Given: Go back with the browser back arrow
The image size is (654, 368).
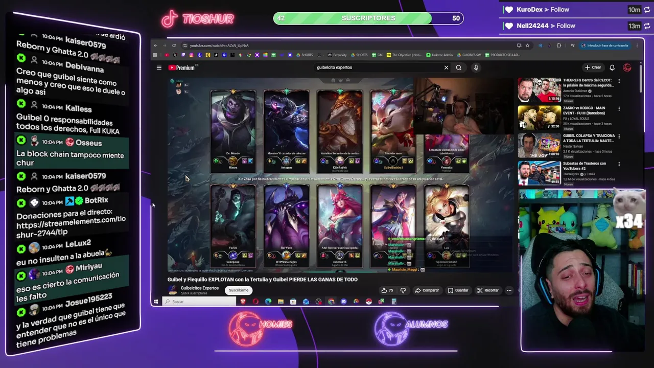Looking at the screenshot, I should click(x=156, y=45).
